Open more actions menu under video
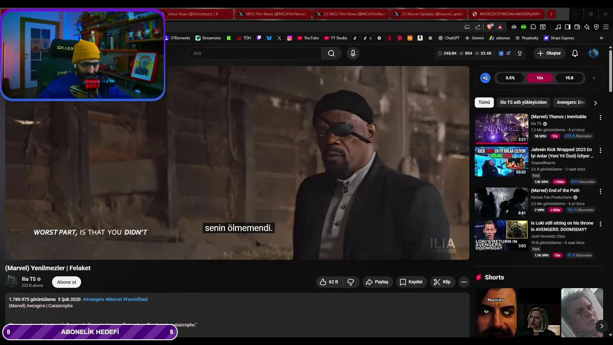This screenshot has height=345, width=613. point(464,282)
